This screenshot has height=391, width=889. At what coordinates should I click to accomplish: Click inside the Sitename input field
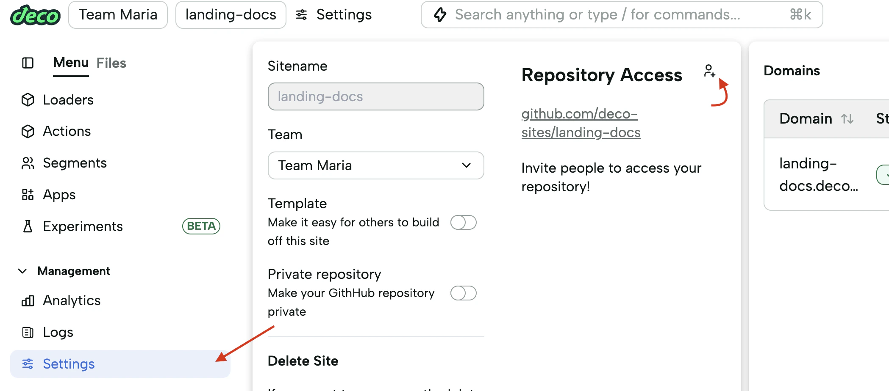coord(375,96)
